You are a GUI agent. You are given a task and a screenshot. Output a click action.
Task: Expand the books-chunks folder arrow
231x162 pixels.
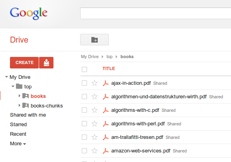click(x=19, y=105)
